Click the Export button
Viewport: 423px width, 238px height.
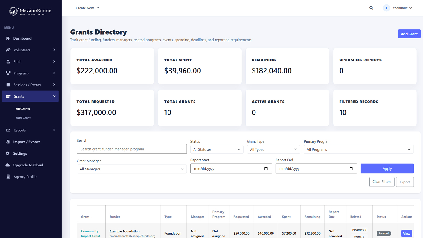405,182
